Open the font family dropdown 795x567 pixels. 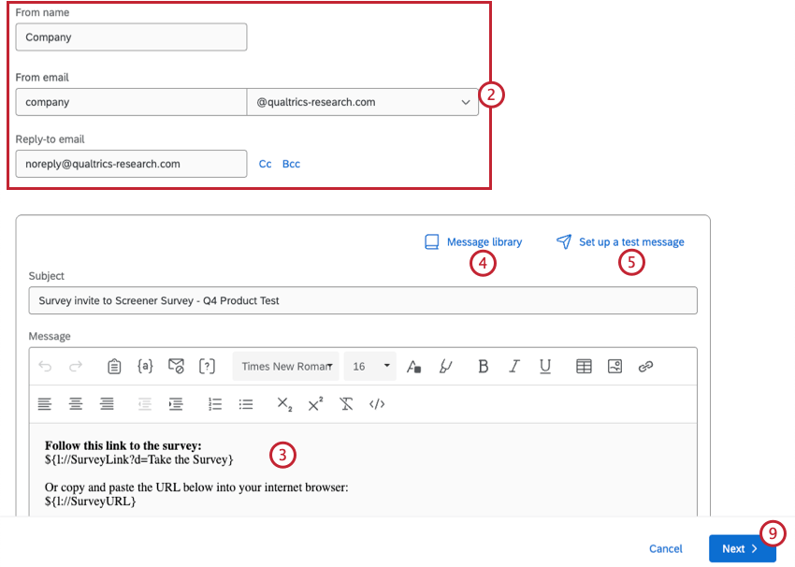[x=285, y=366]
